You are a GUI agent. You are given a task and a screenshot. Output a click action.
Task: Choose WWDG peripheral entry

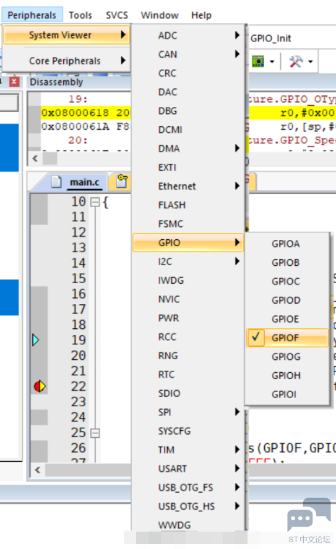[x=188, y=525]
